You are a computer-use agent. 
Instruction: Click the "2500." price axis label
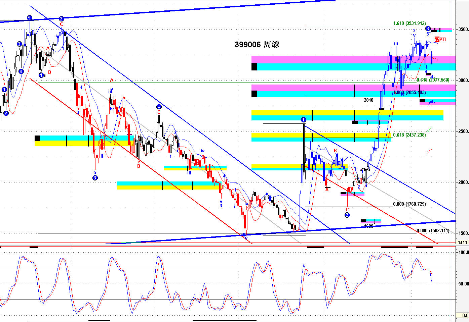click(x=464, y=131)
